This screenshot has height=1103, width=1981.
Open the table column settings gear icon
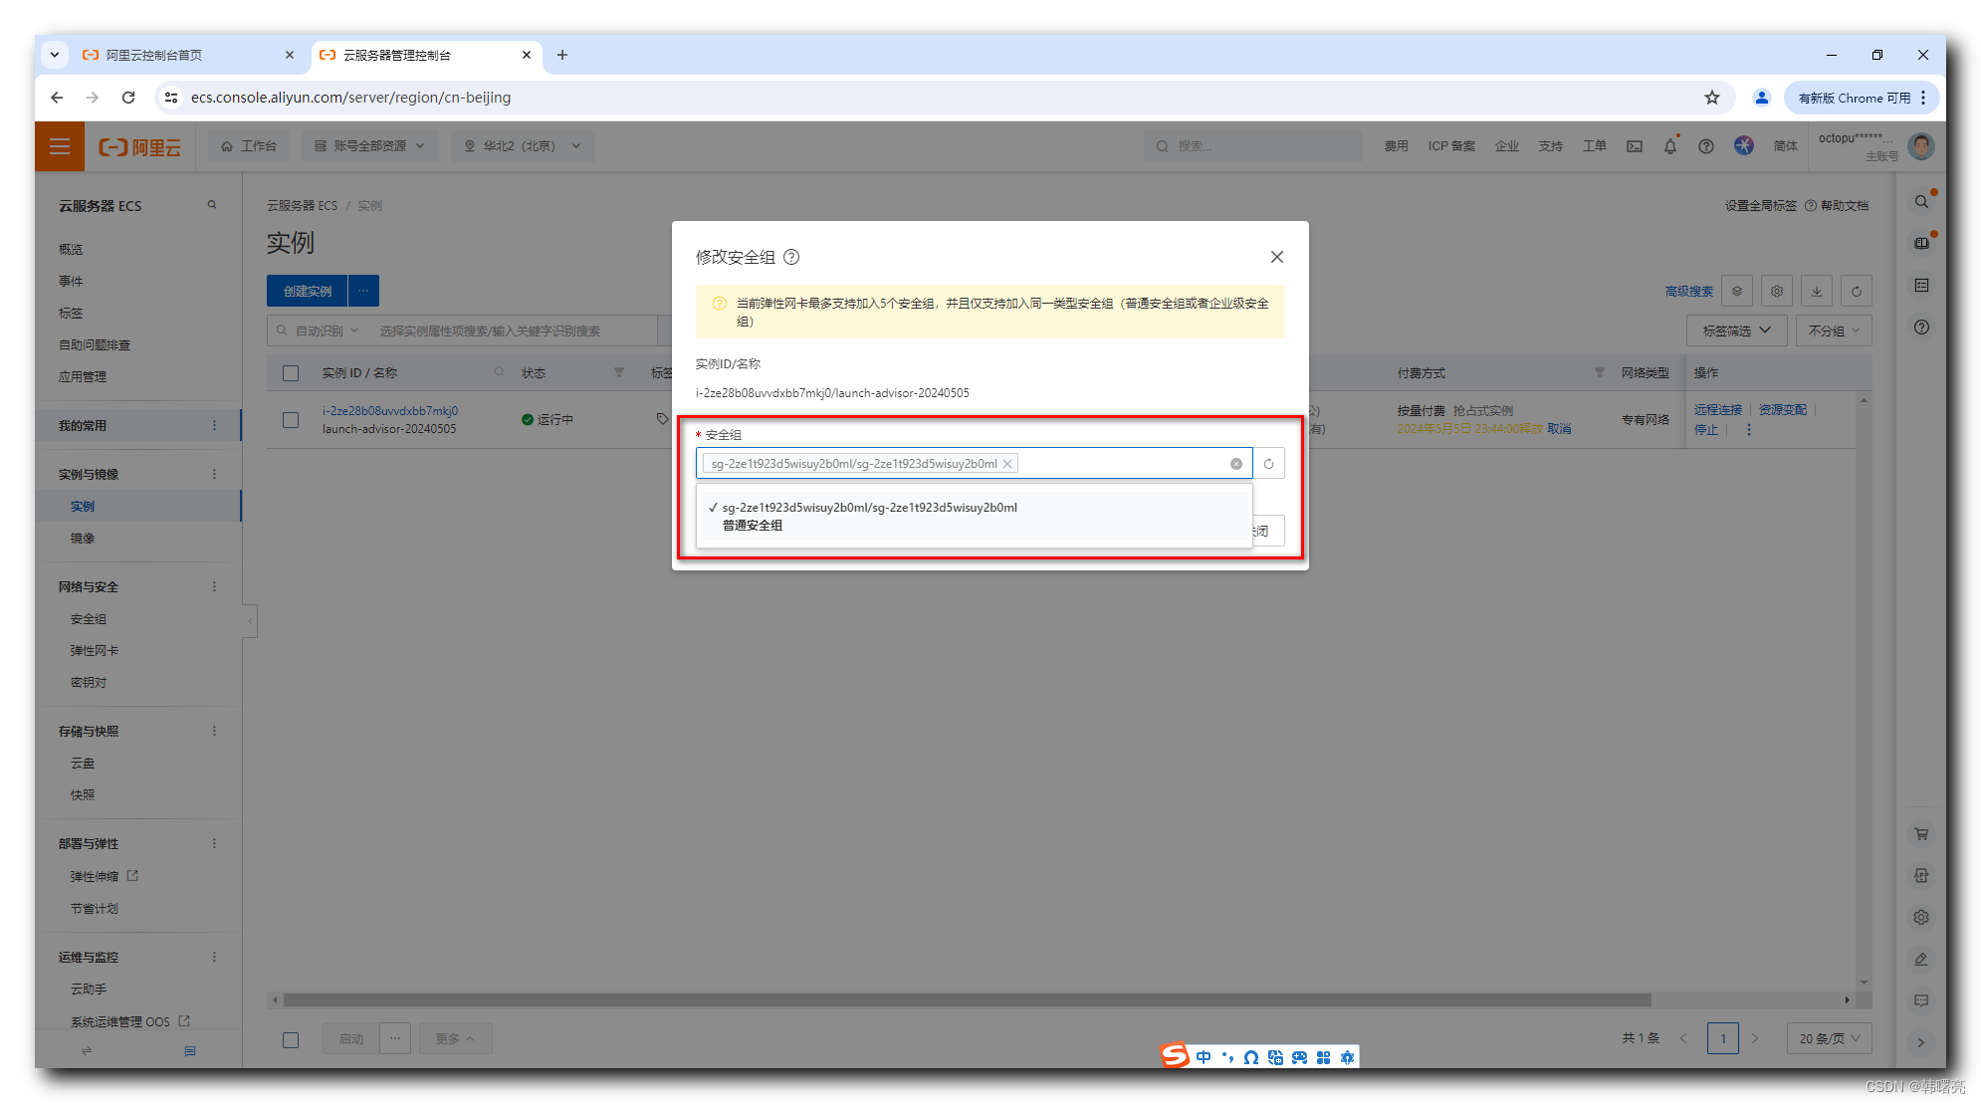[1777, 291]
